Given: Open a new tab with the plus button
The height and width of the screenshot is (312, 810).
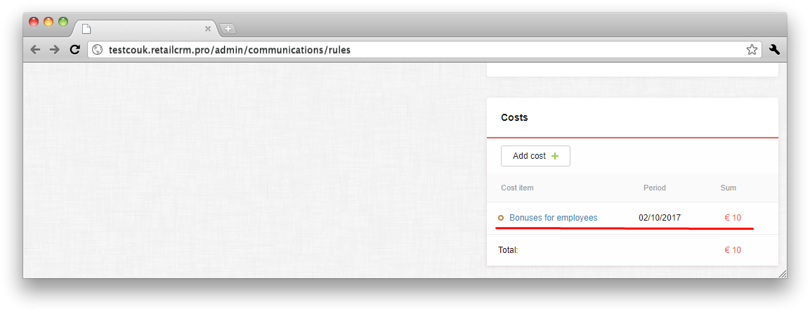Looking at the screenshot, I should pos(228,29).
